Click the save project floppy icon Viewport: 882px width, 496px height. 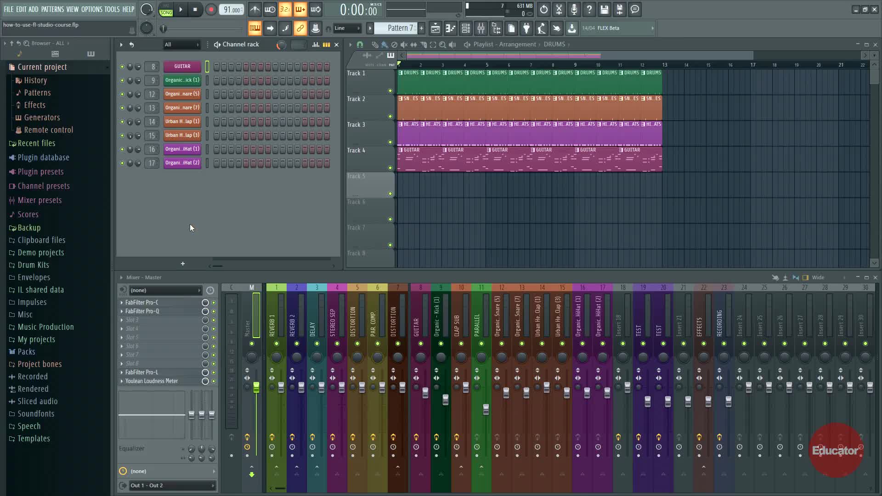coord(605,9)
